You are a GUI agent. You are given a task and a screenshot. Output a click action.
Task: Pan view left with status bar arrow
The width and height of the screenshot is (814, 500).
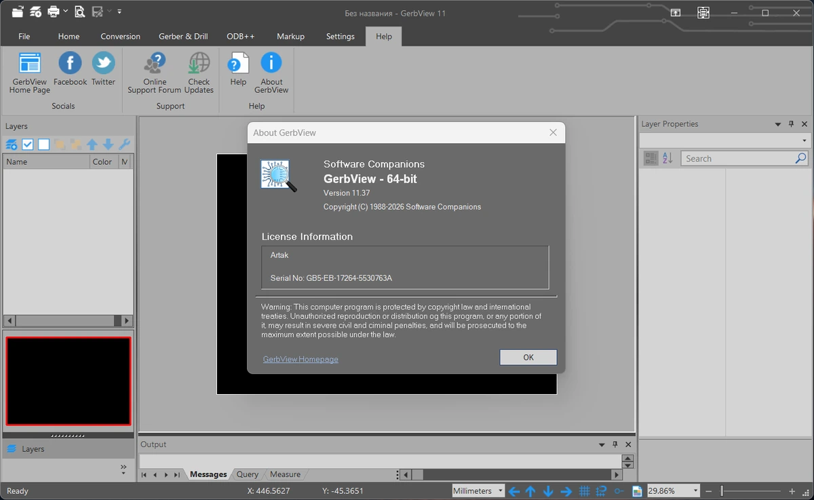coord(514,491)
